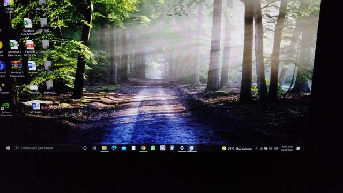Image resolution: width=343 pixels, height=193 pixels.
Task: Open the notification center icon
Action: tap(298, 149)
